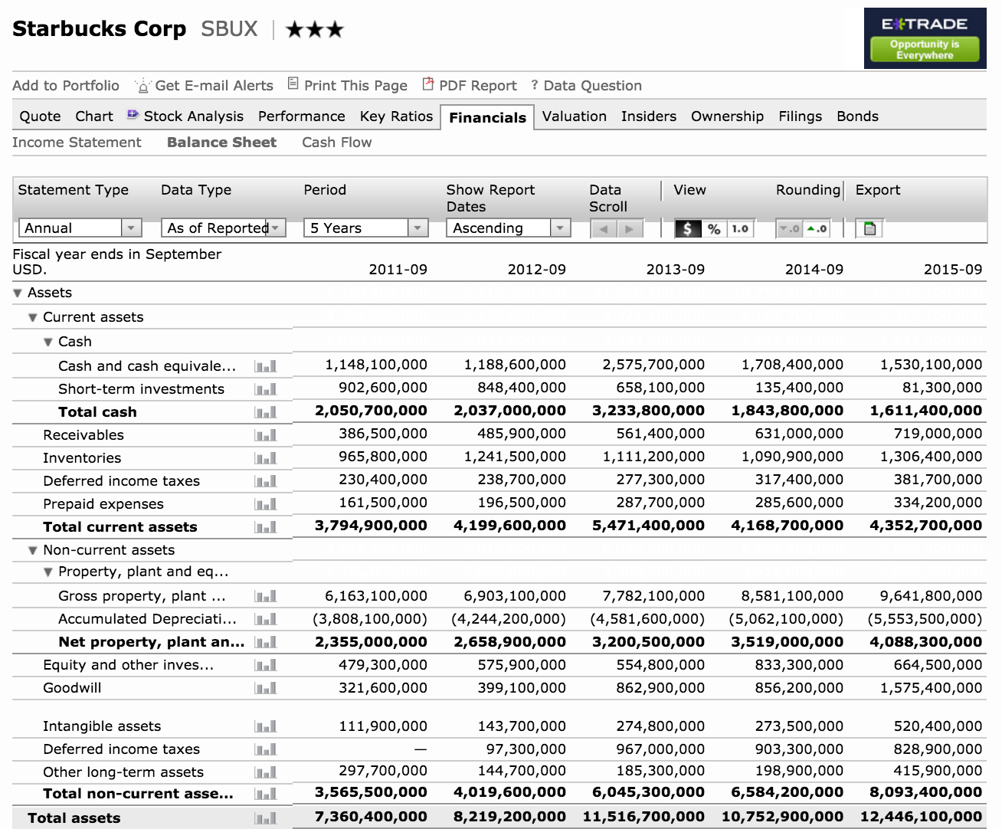This screenshot has width=1002, height=829.
Task: Open chart icon for Other long-term assets row
Action: (266, 772)
